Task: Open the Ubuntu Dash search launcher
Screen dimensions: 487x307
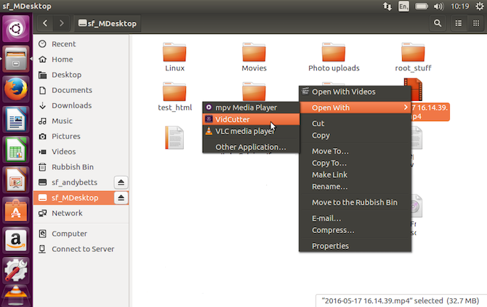Action: (16, 28)
